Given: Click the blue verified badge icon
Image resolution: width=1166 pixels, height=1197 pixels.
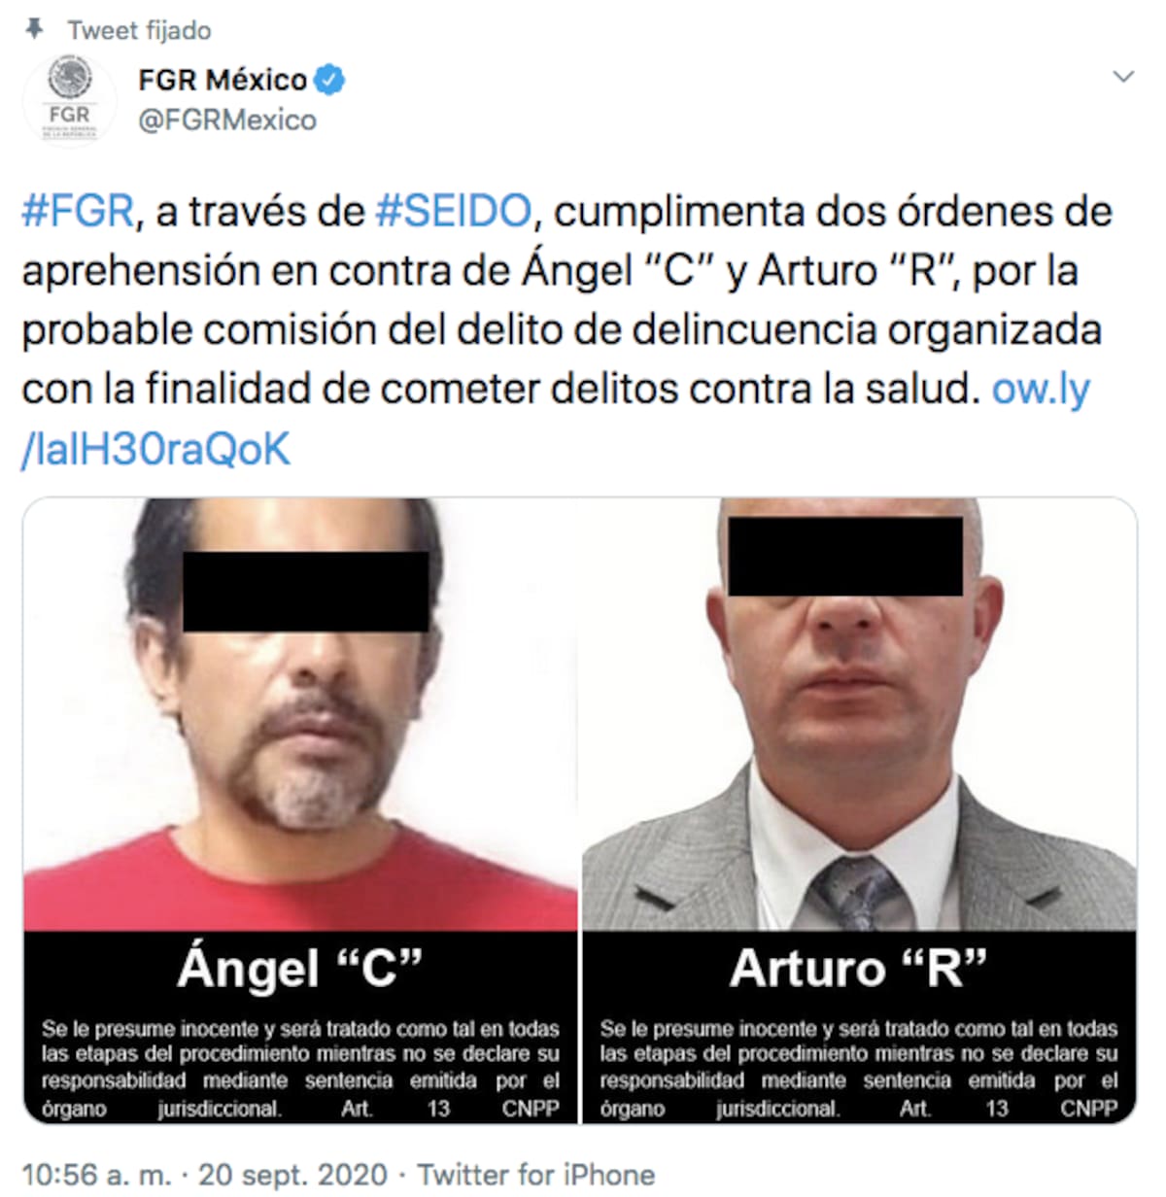Looking at the screenshot, I should tap(330, 80).
